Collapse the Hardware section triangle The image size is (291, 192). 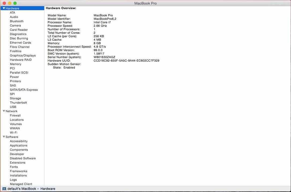point(4,8)
